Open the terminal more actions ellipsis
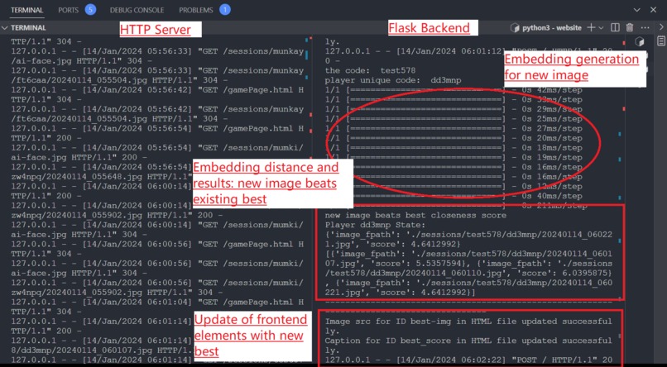This screenshot has width=667, height=367. (645, 27)
